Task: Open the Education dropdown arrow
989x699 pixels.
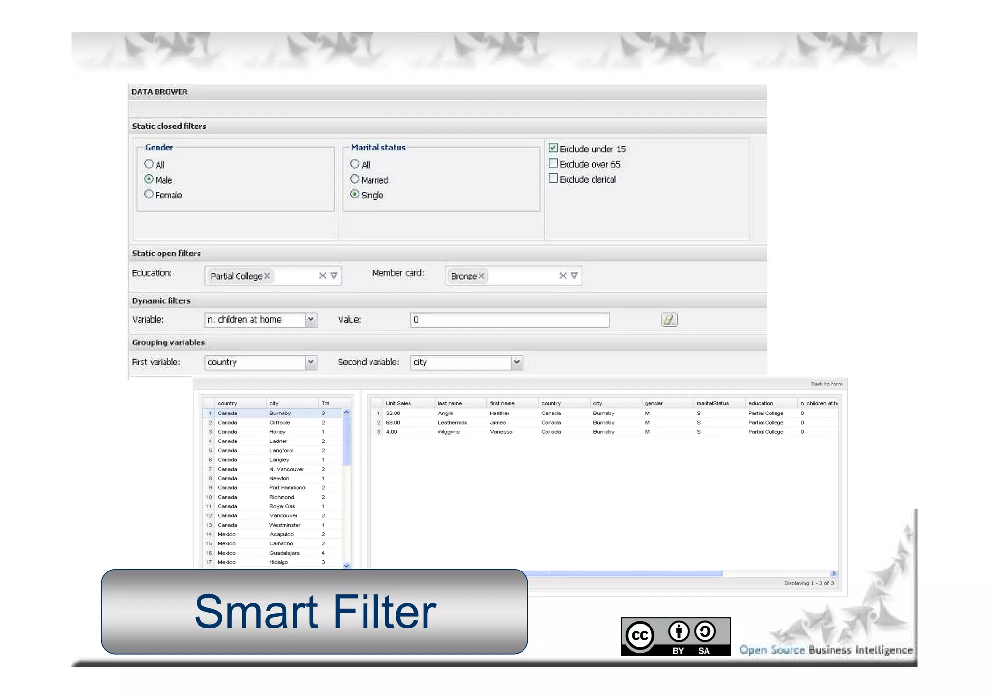Action: [334, 276]
